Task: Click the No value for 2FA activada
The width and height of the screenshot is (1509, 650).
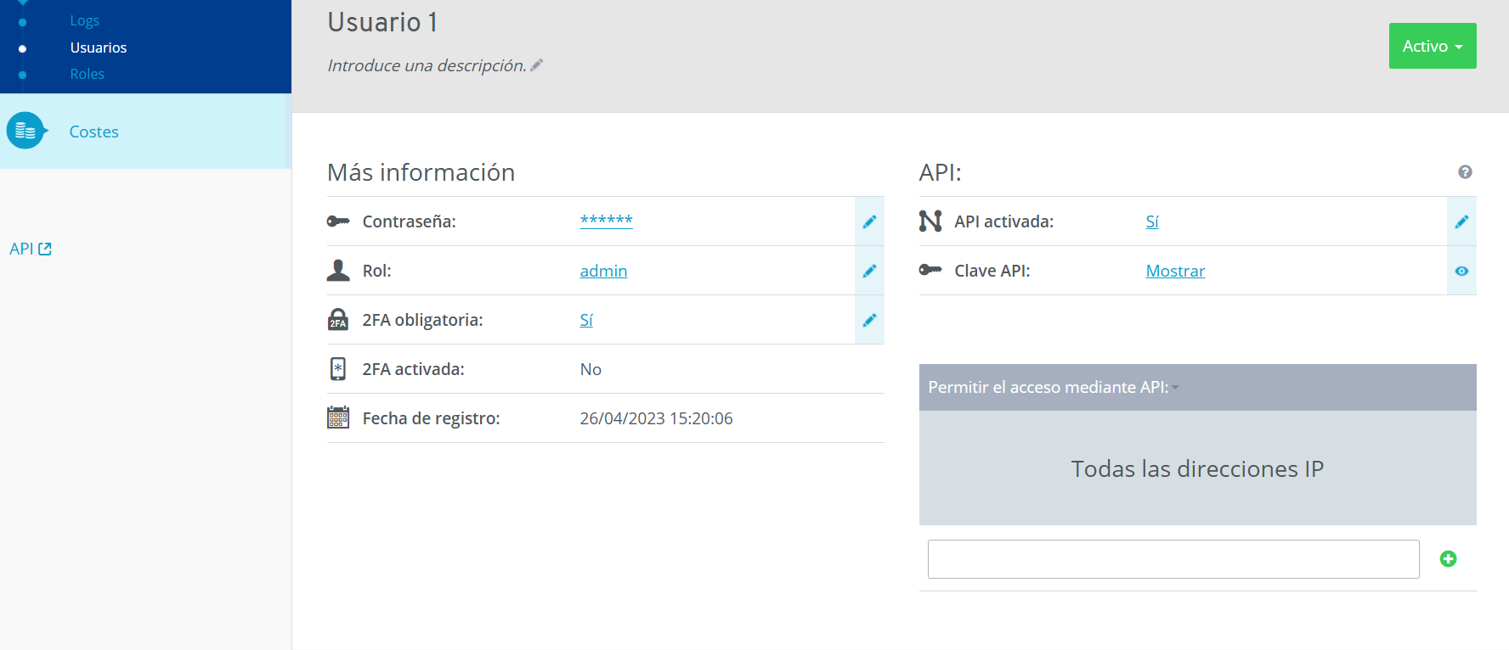Action: tap(591, 369)
